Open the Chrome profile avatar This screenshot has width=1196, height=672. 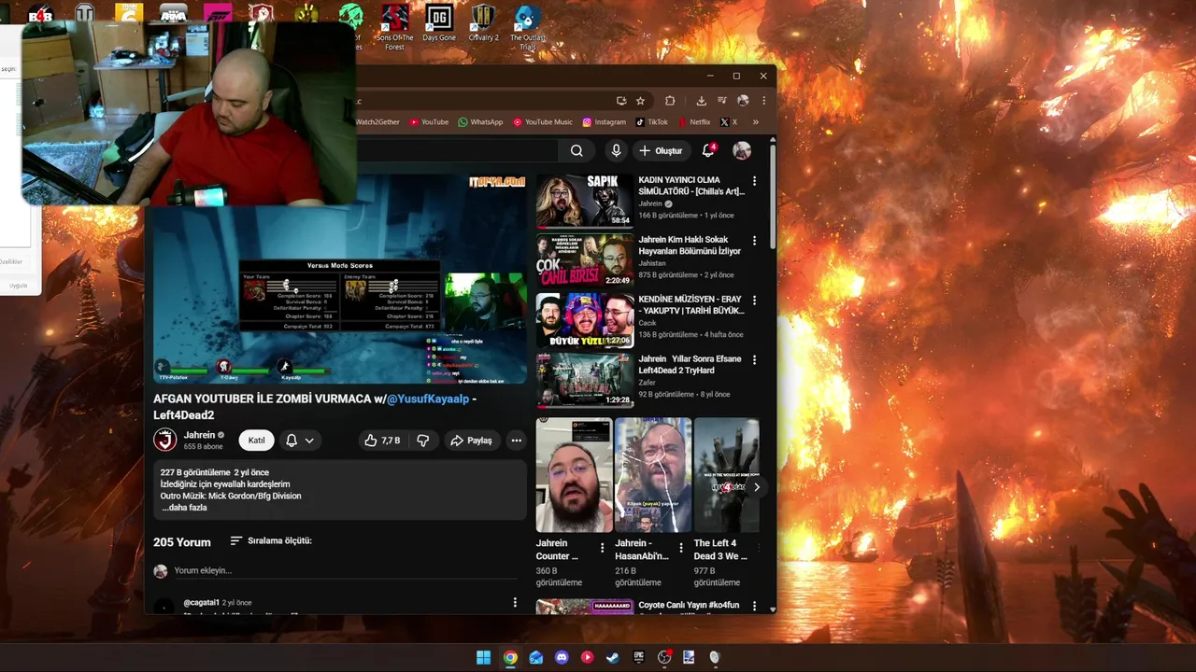click(743, 101)
